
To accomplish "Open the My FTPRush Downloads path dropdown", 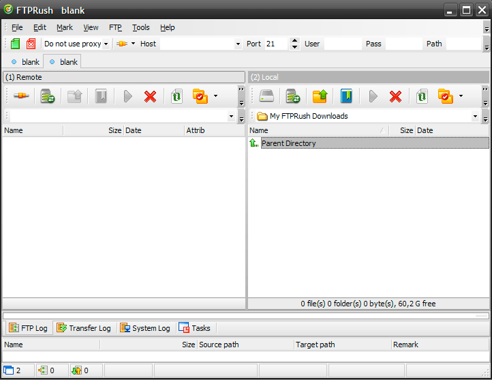I will pyautogui.click(x=475, y=117).
